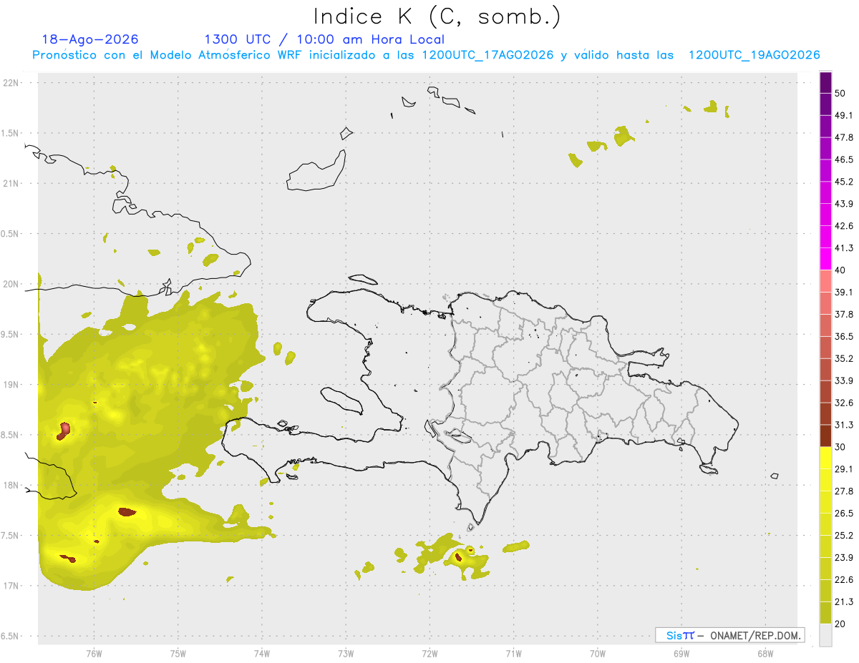Click the colorbar label "41.3"
Screen dimensions: 859x663
click(x=844, y=249)
